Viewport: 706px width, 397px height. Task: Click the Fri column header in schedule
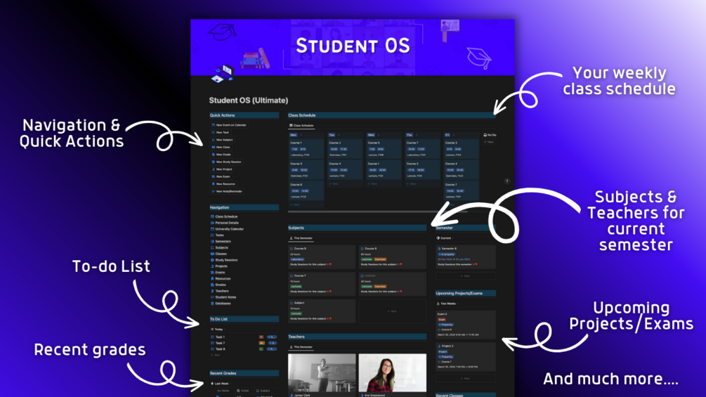tap(447, 135)
